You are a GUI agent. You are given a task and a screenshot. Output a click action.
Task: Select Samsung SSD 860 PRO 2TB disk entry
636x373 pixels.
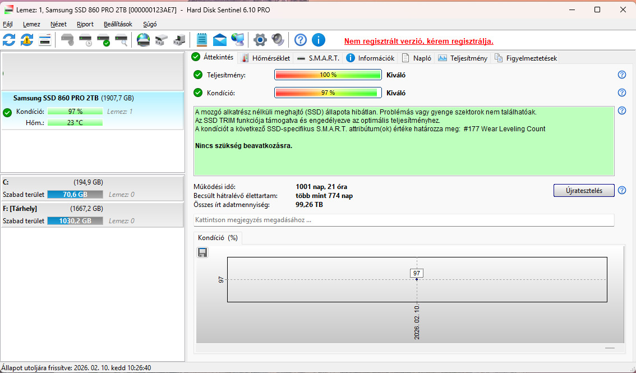[93, 110]
